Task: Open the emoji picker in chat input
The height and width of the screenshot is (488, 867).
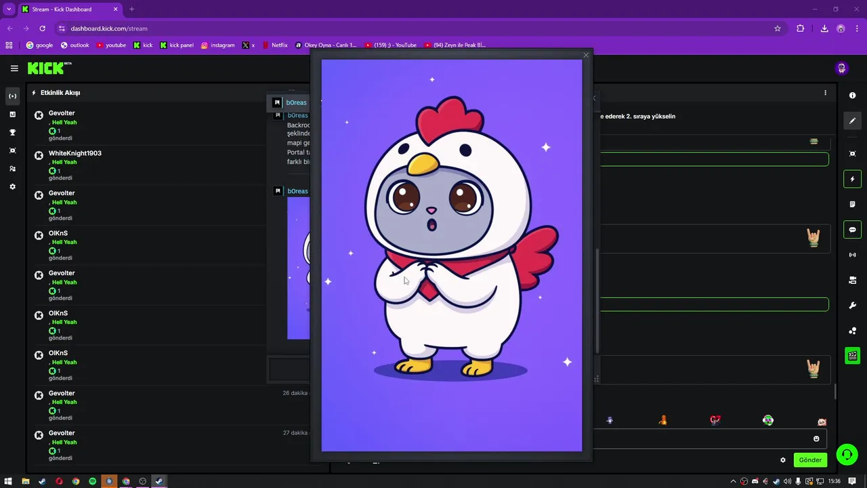Action: pos(816,439)
